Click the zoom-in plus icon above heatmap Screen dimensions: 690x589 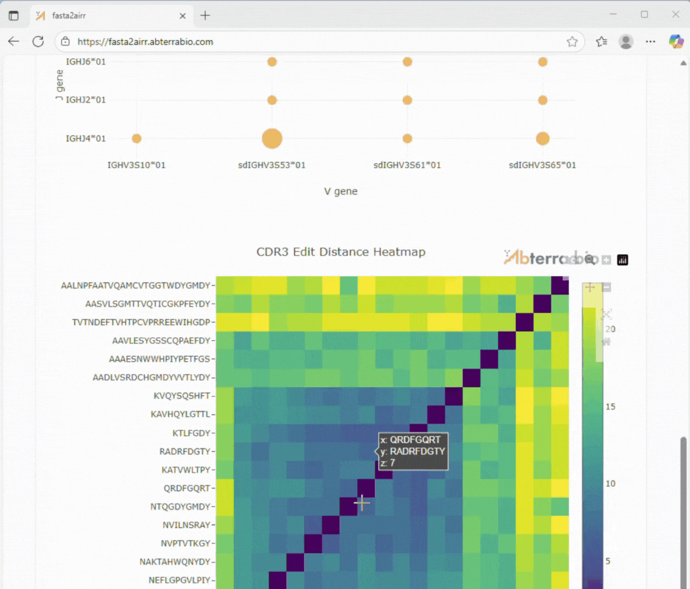tap(606, 260)
